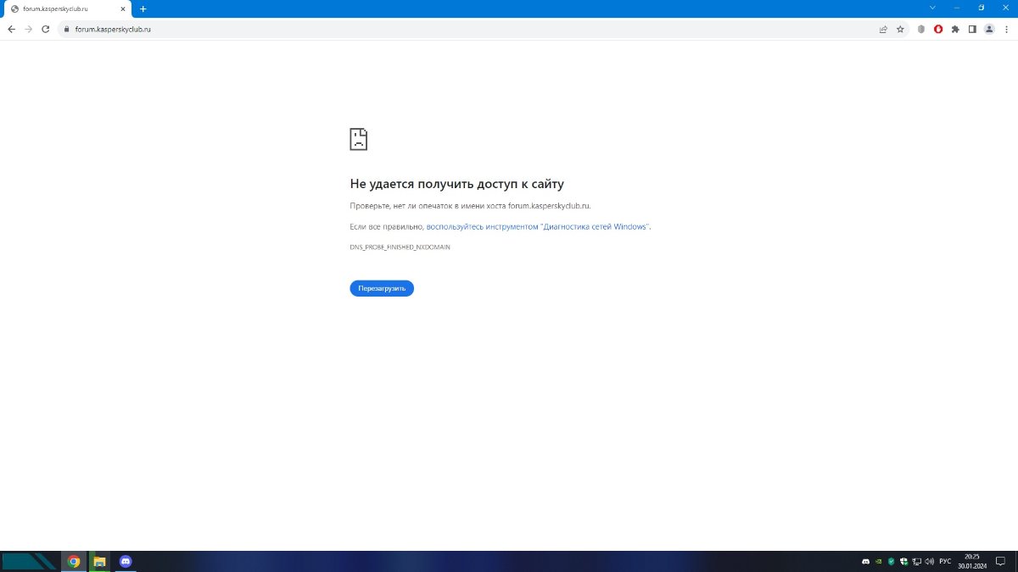Switch input language via РУС indicator
This screenshot has height=572, width=1018.
(x=945, y=561)
